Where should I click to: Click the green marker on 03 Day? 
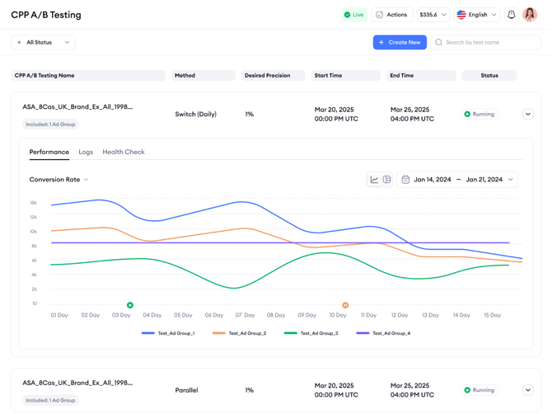[x=130, y=305]
